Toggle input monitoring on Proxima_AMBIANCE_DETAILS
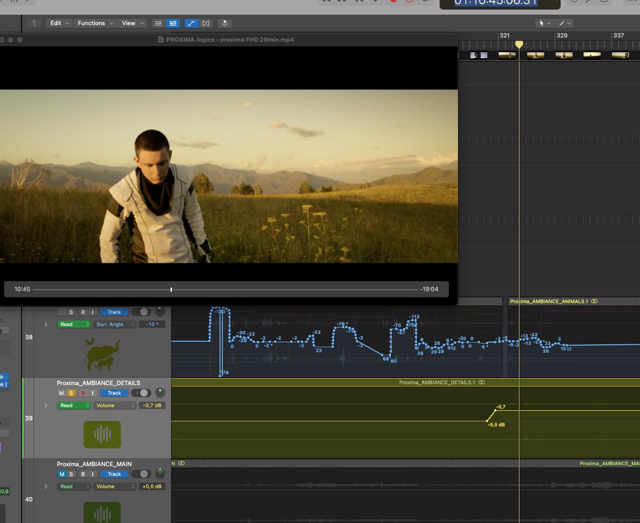This screenshot has height=523, width=640. click(x=92, y=393)
